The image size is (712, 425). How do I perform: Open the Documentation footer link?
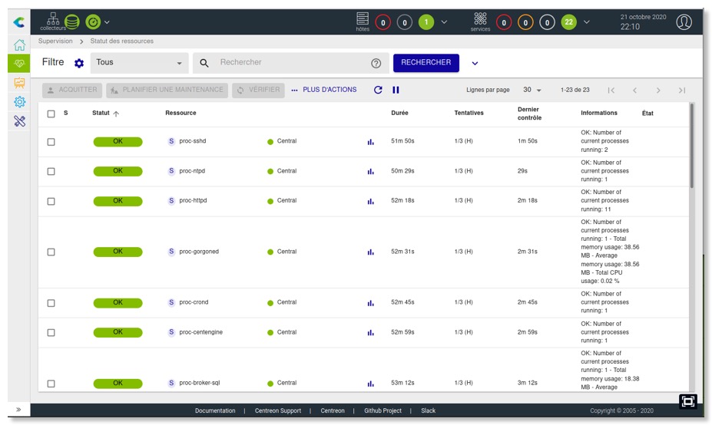click(x=215, y=411)
